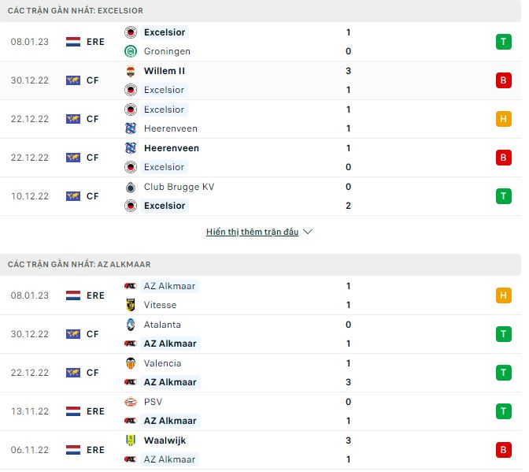
Task: Open "Hiển thị thêm trận đấu" link
Action: 252,232
